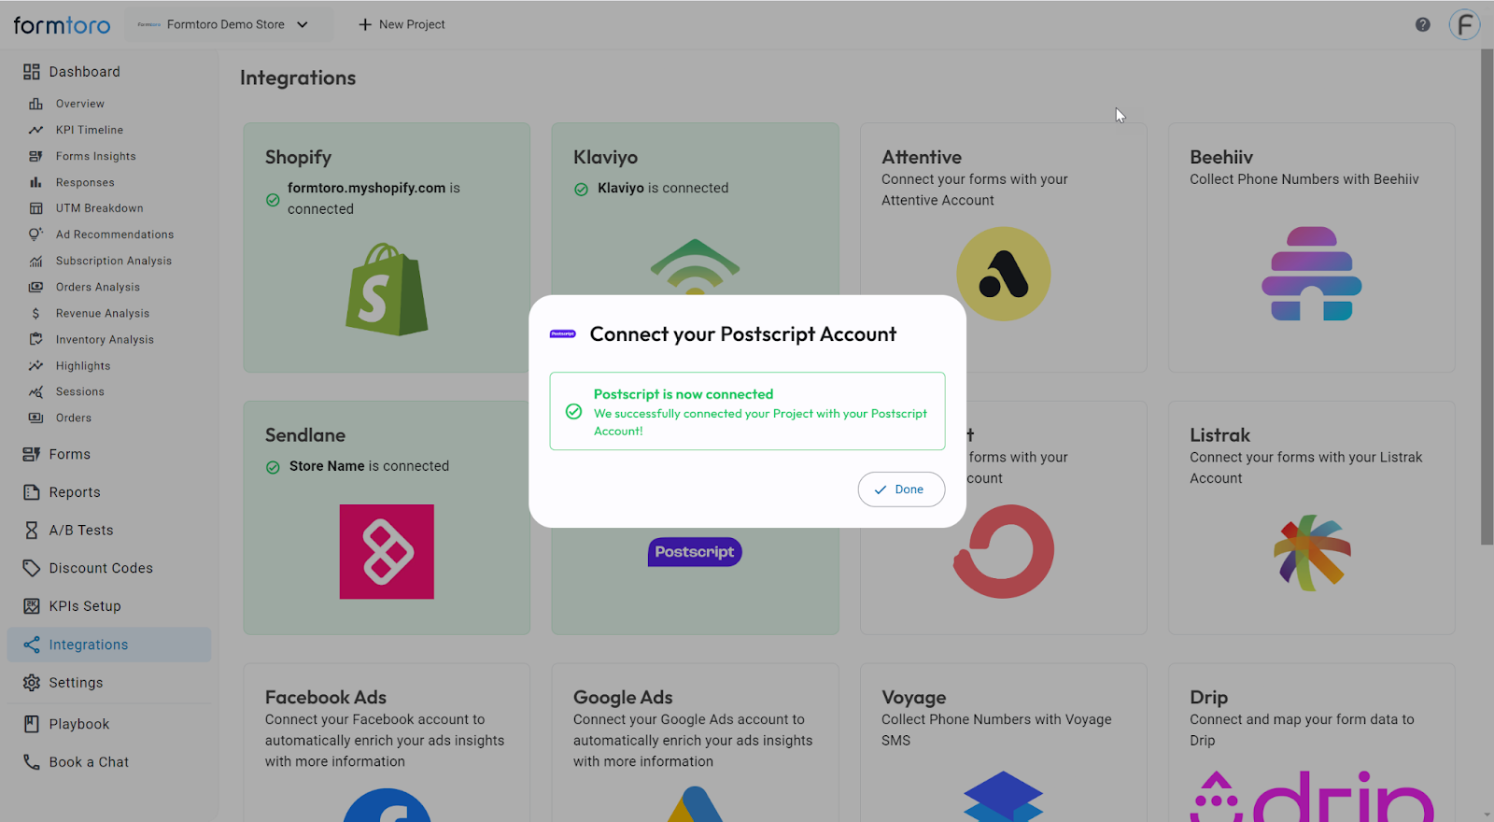Screen dimensions: 1494x822
Task: Click the Orders Analysis icon
Action: click(35, 287)
